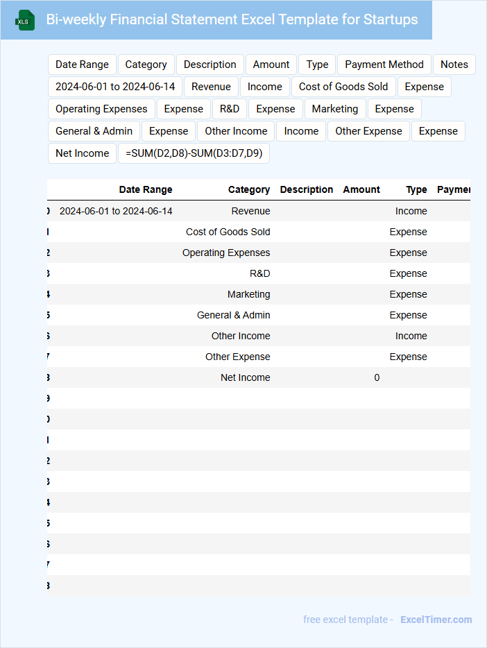
Task: Open the ExcelTimer.com link
Action: point(436,620)
